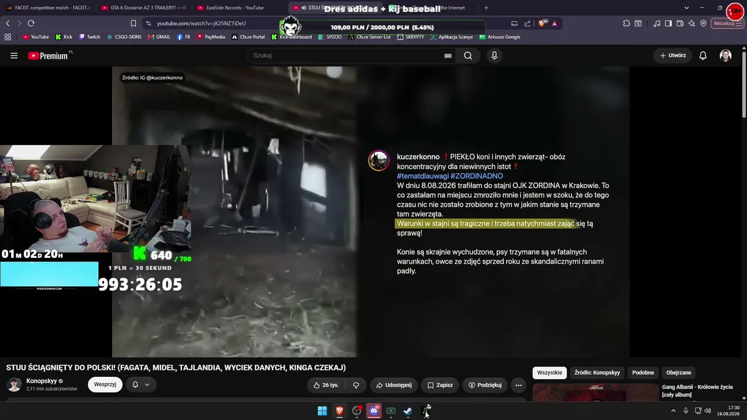Select the Obejrzane filter chip
747x420 pixels.
[x=679, y=373]
